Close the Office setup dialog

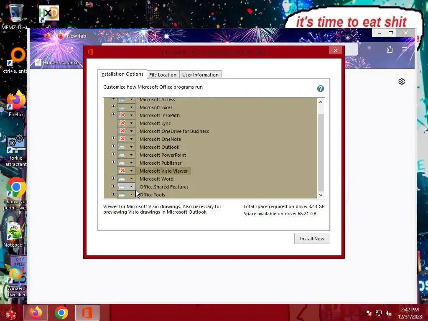pos(336,50)
